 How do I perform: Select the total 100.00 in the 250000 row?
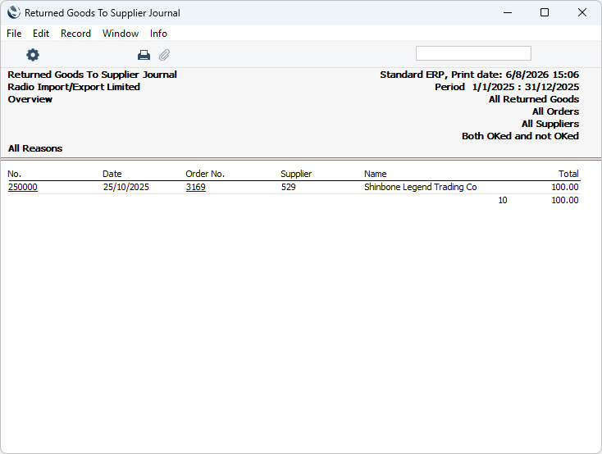tap(565, 187)
